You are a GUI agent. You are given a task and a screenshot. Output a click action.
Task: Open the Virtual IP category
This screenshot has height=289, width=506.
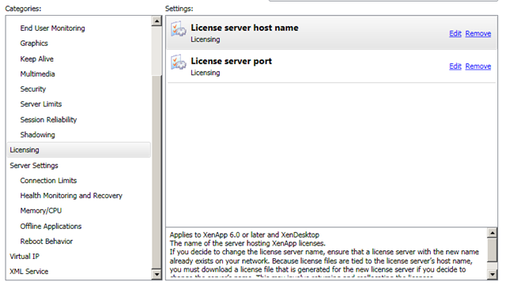pyautogui.click(x=25, y=257)
